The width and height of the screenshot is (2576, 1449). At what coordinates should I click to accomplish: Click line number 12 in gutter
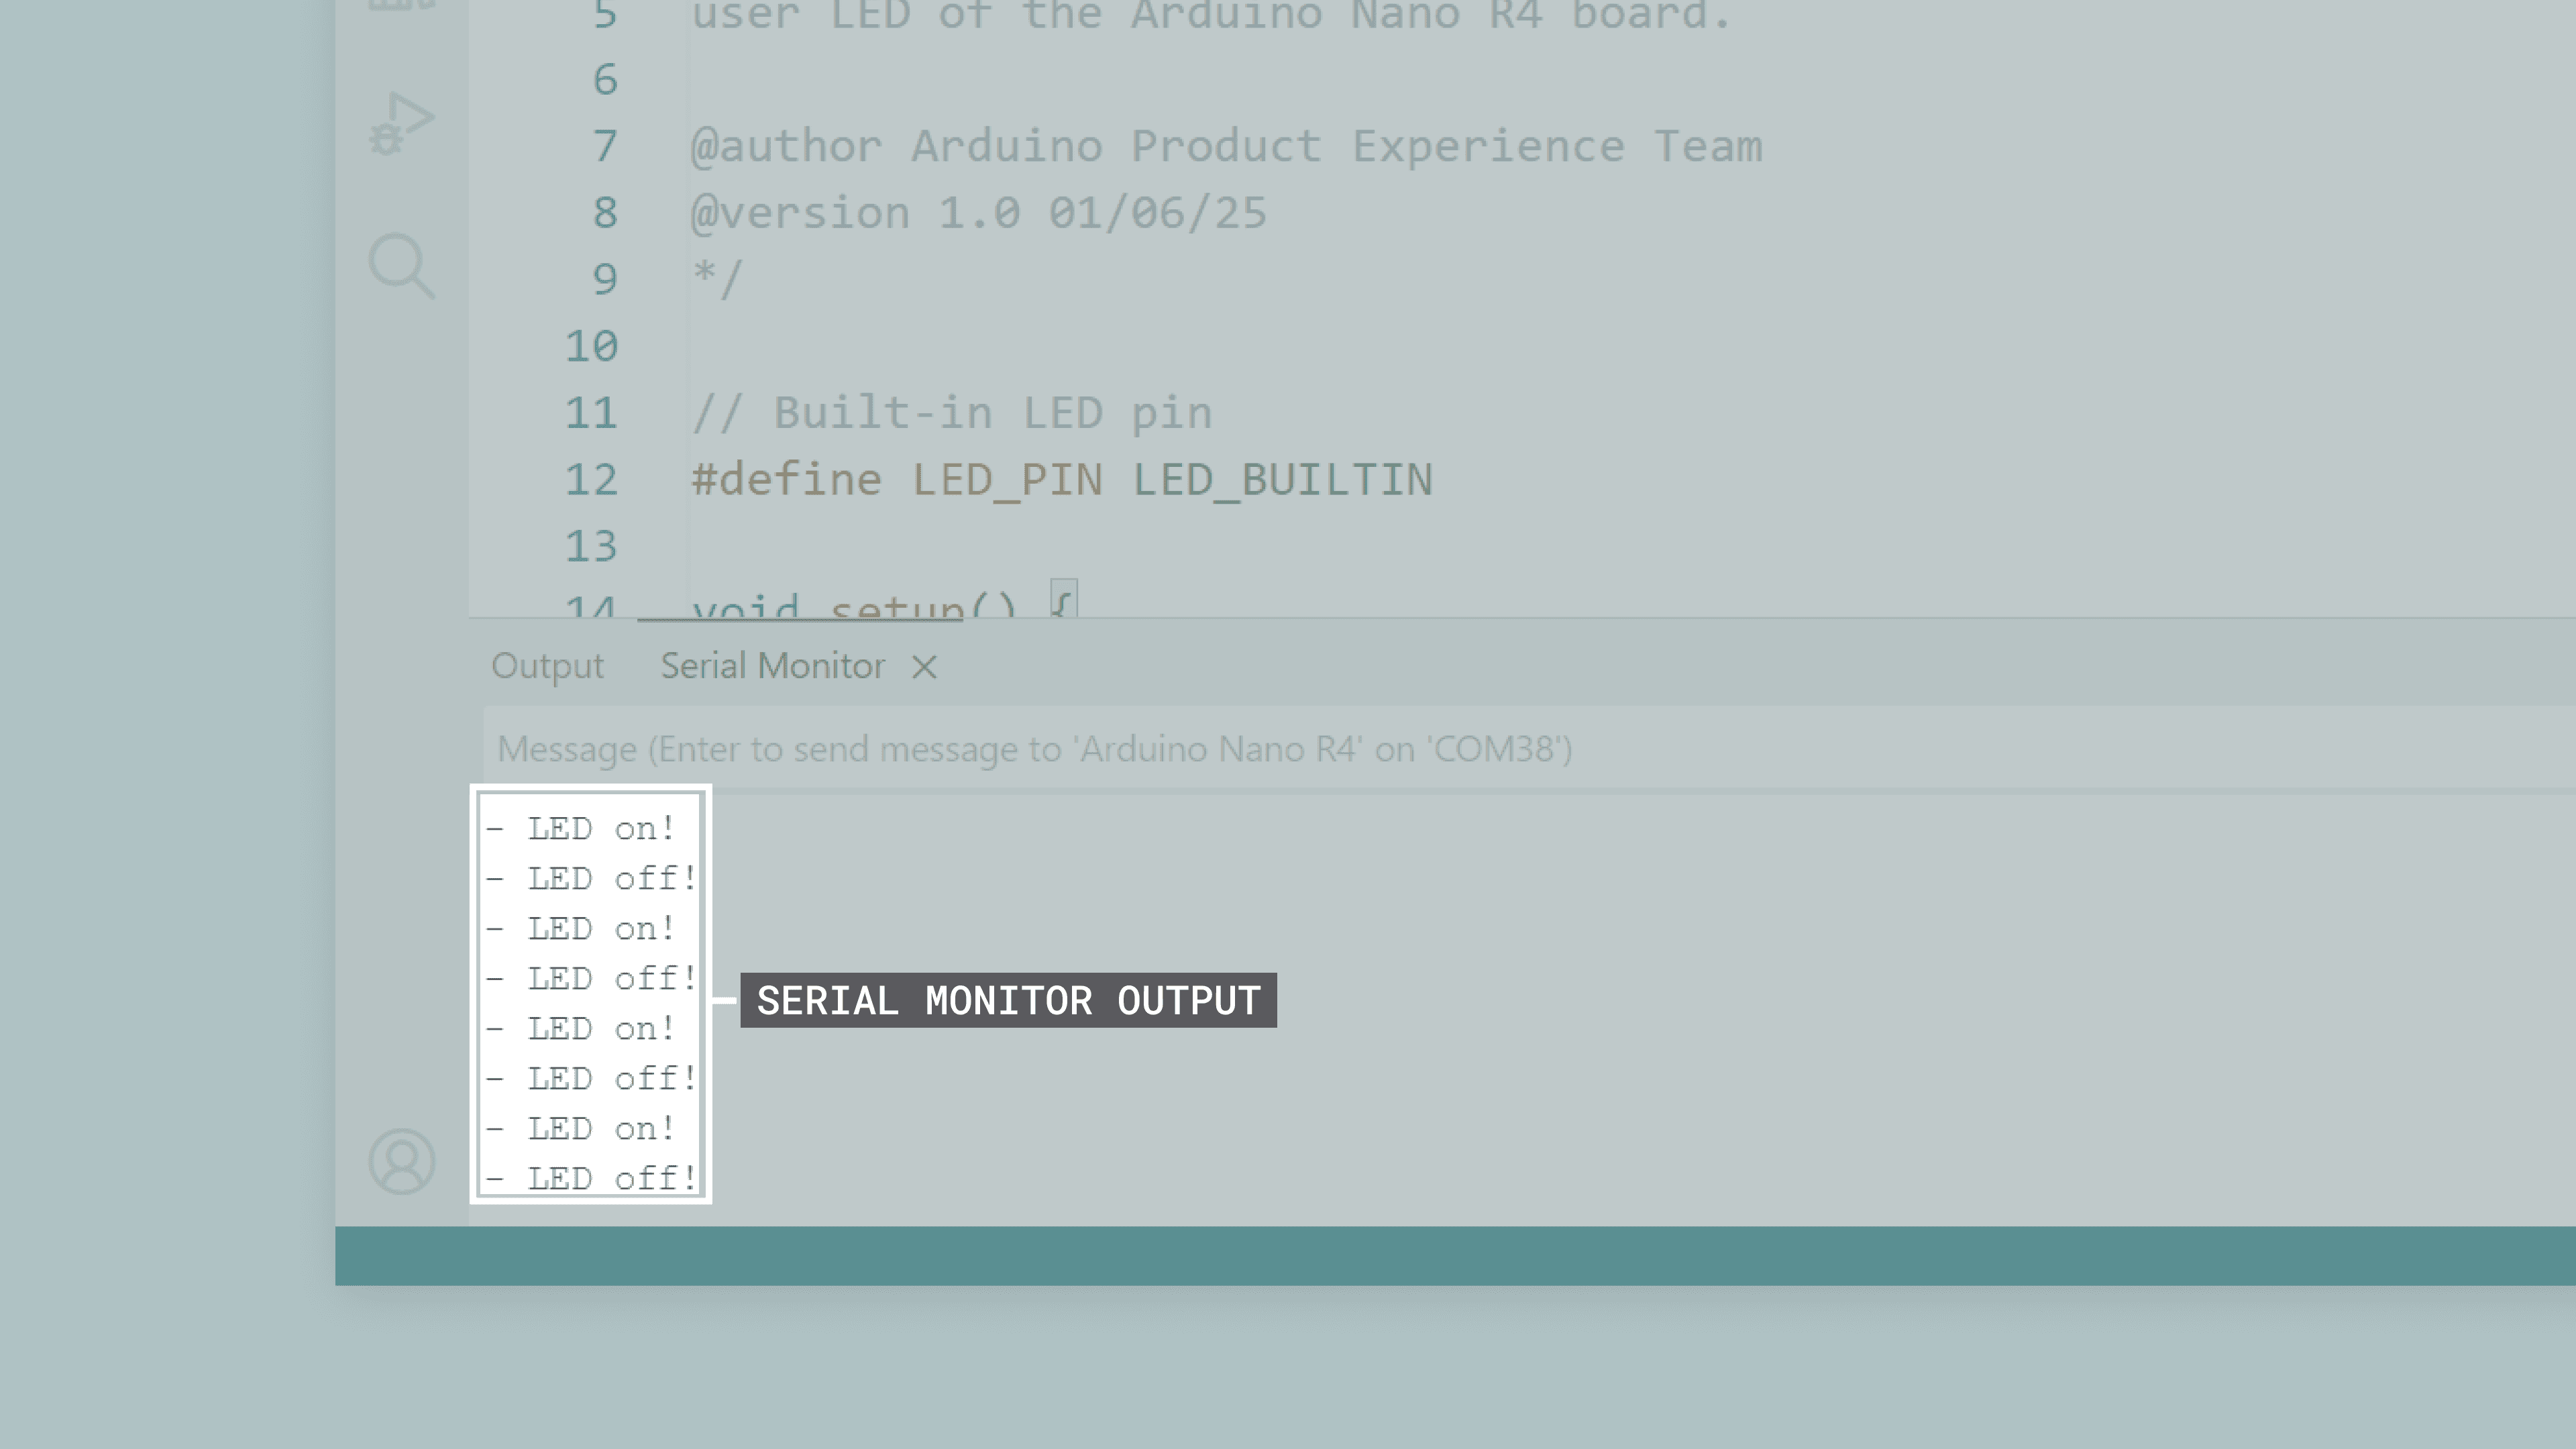pyautogui.click(x=591, y=480)
